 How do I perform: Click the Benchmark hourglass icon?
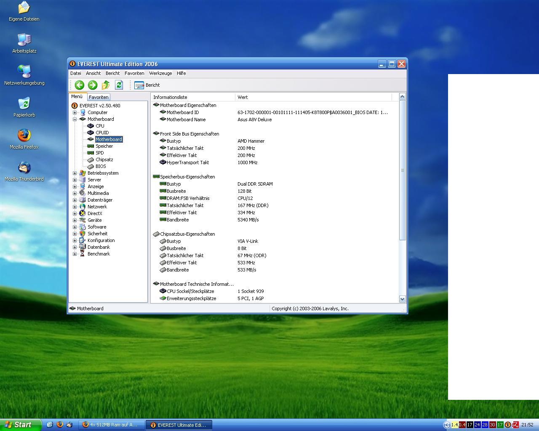click(83, 254)
